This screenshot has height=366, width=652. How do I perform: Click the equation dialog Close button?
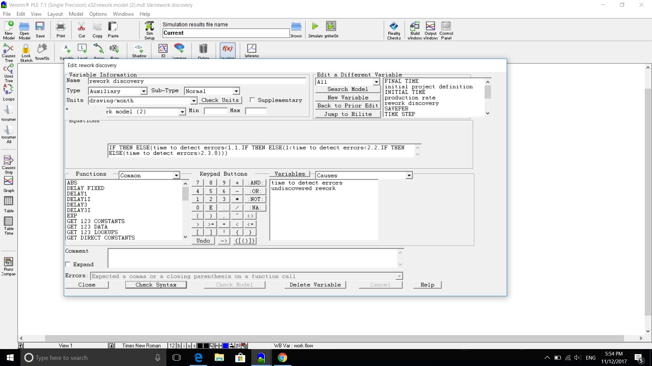coord(87,285)
